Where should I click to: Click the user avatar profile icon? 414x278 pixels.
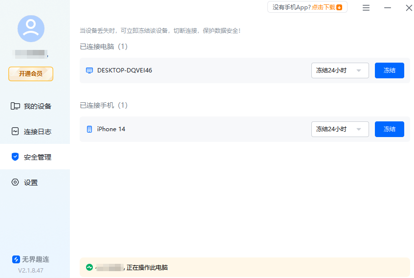31,28
